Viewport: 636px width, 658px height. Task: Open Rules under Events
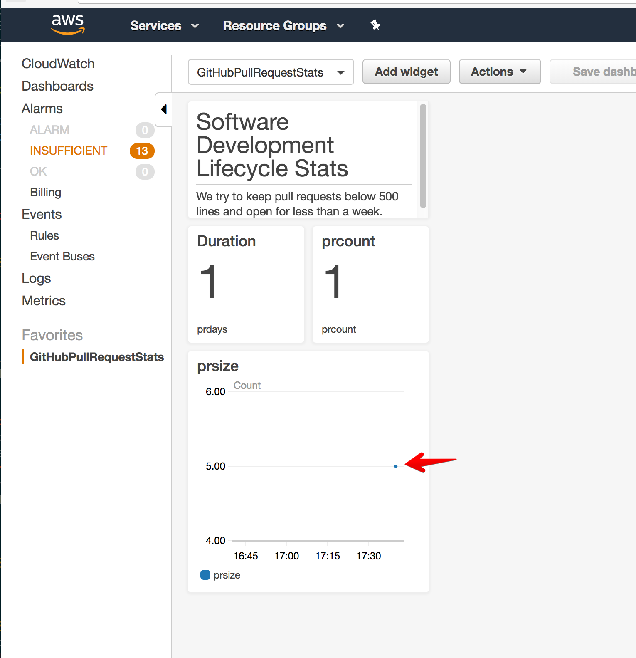coord(44,235)
